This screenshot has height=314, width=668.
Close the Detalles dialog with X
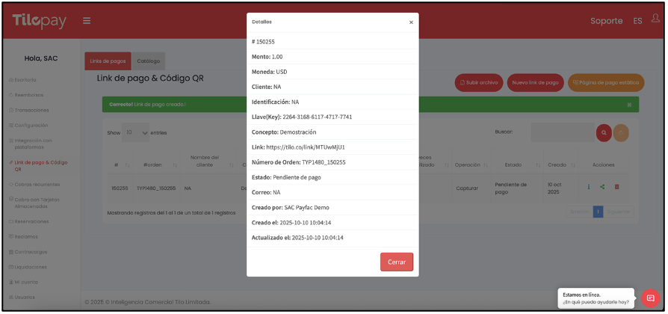pyautogui.click(x=410, y=22)
